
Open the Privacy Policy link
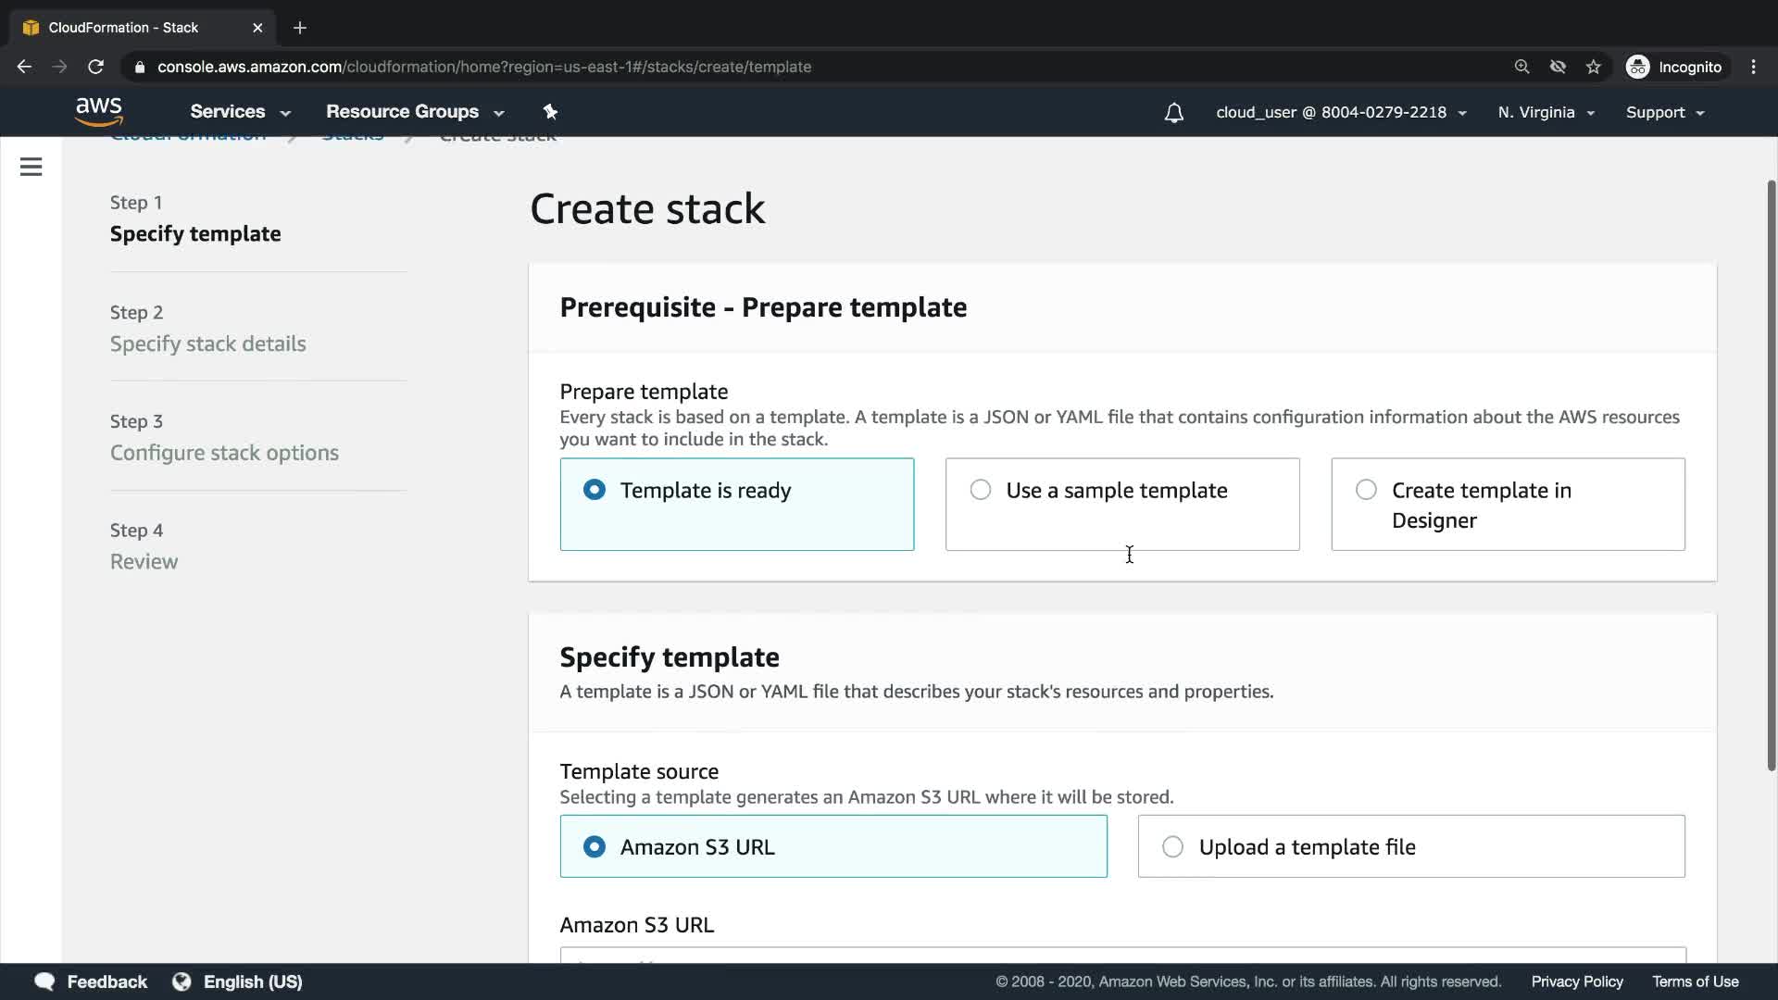point(1576,981)
